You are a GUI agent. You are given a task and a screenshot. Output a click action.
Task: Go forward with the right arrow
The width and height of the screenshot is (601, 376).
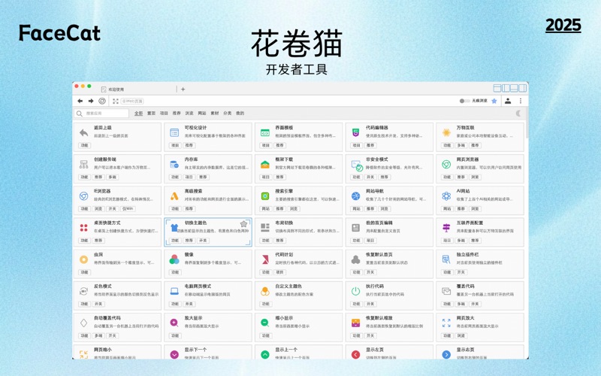pyautogui.click(x=91, y=101)
